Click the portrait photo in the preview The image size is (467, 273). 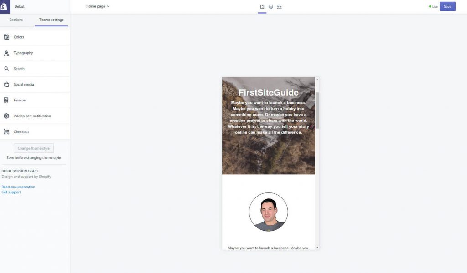(268, 212)
